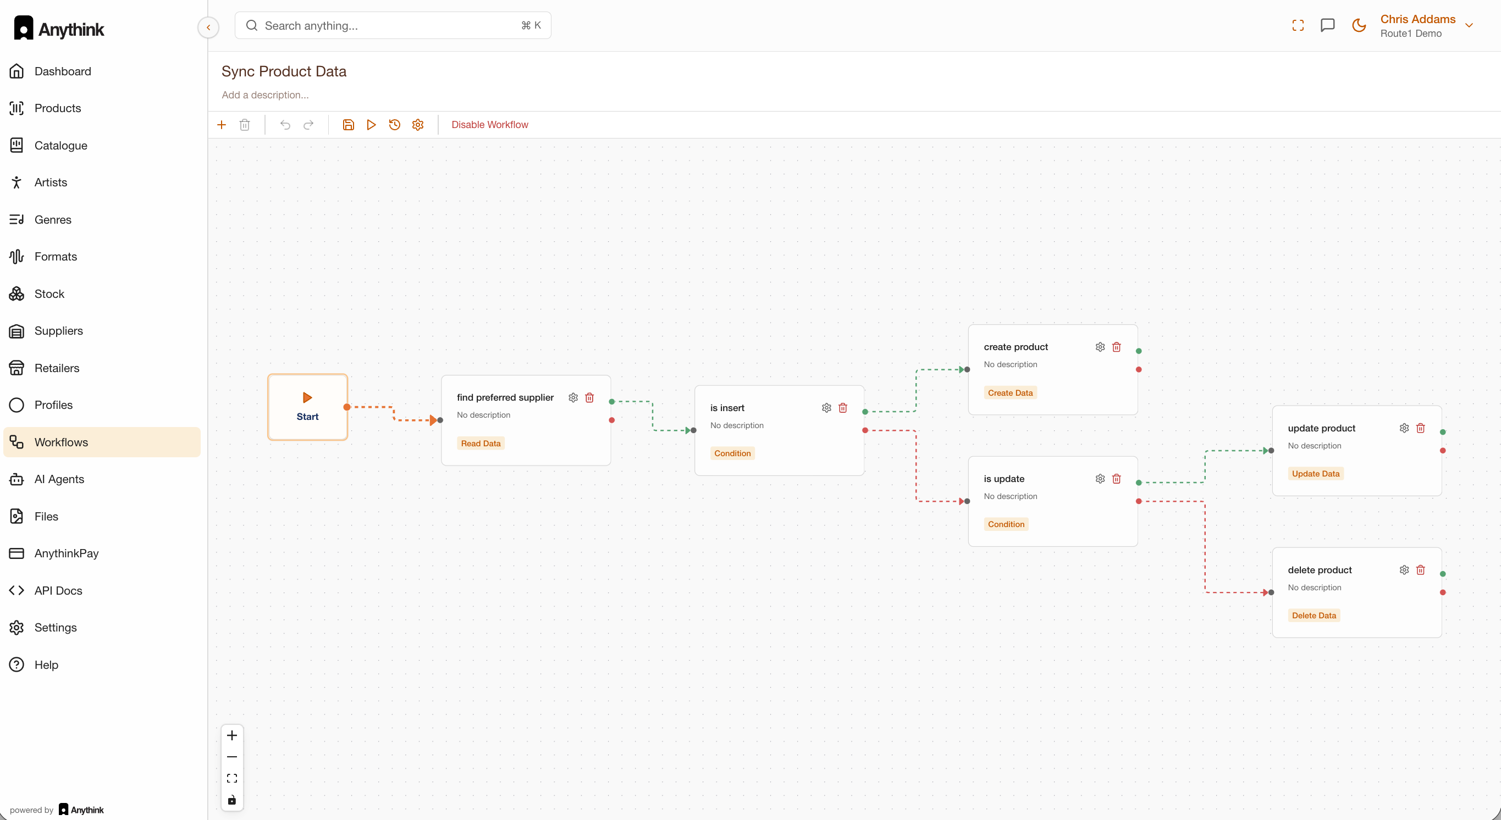1501x820 pixels.
Task: Click Disable Workflow
Action: [x=489, y=124]
